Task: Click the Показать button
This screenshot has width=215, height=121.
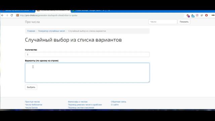Action: coord(184,22)
